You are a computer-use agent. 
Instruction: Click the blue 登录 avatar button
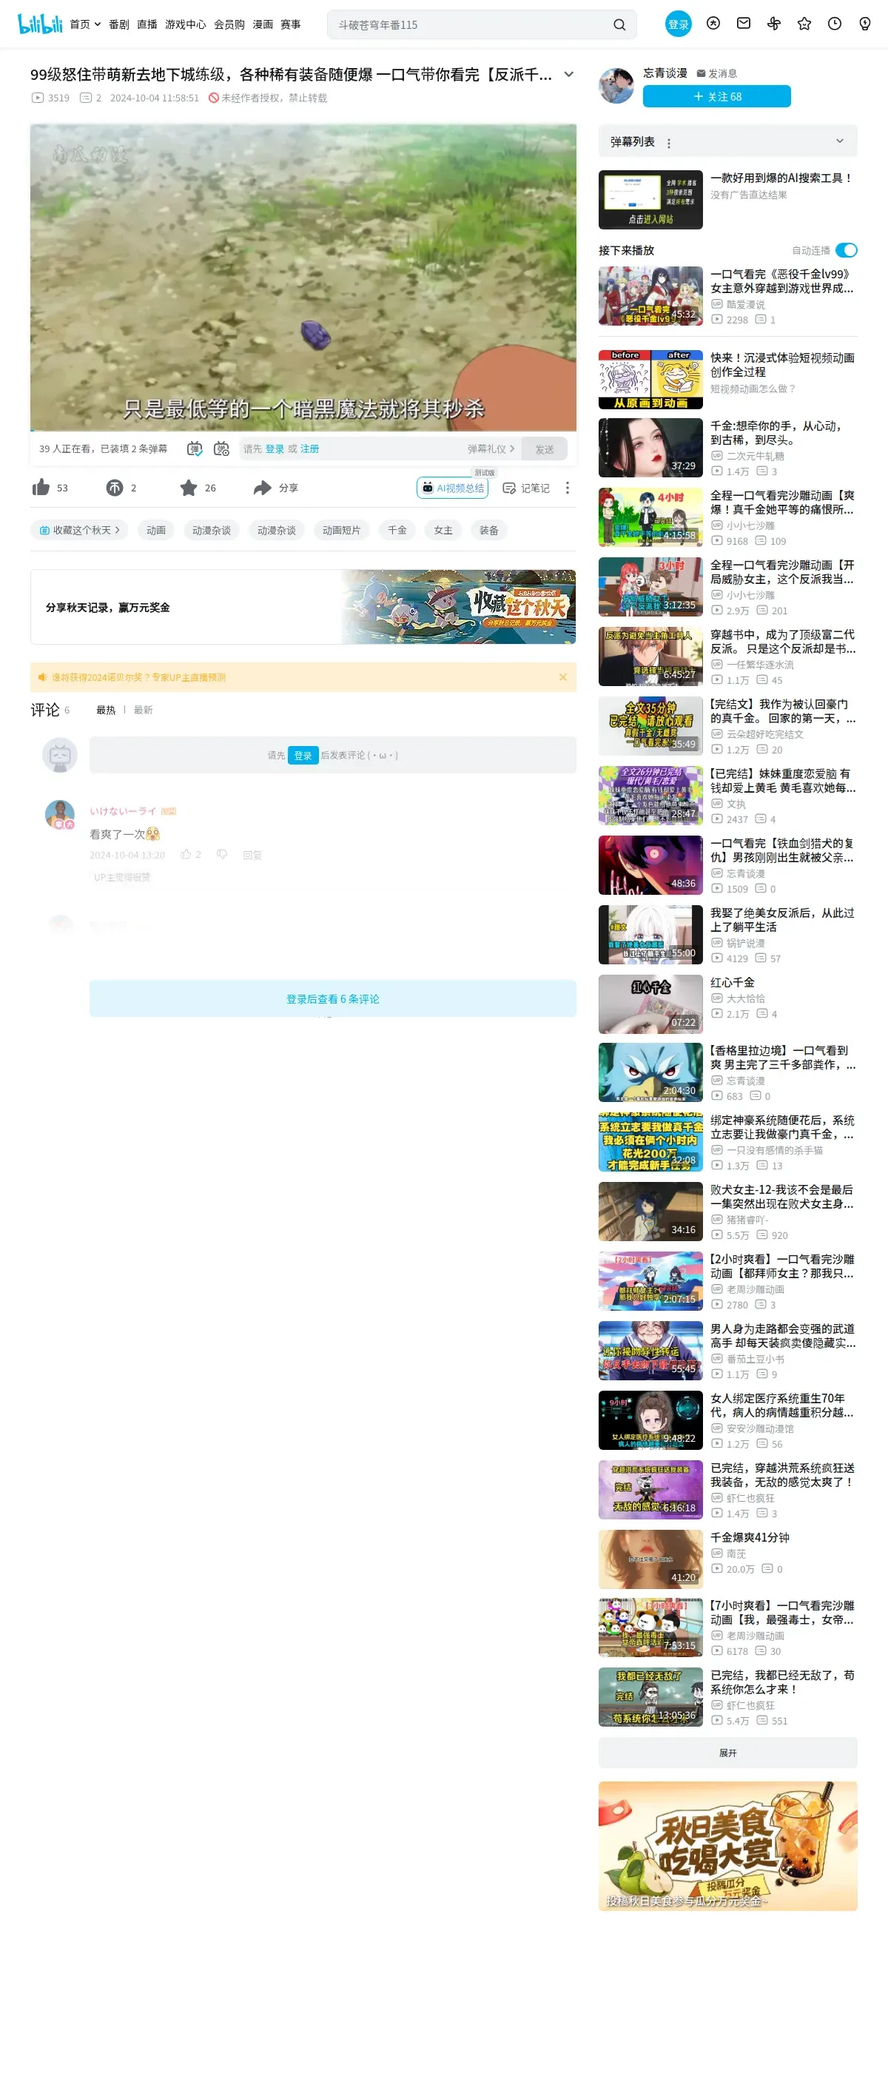(x=678, y=24)
